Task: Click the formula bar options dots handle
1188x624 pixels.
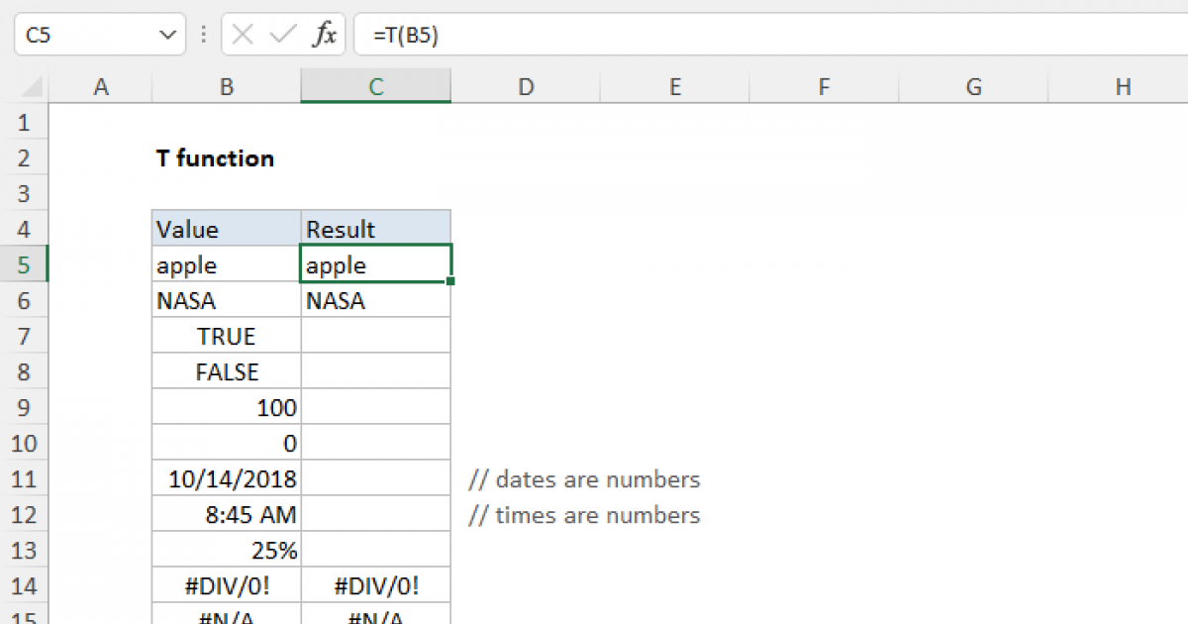Action: [x=204, y=36]
